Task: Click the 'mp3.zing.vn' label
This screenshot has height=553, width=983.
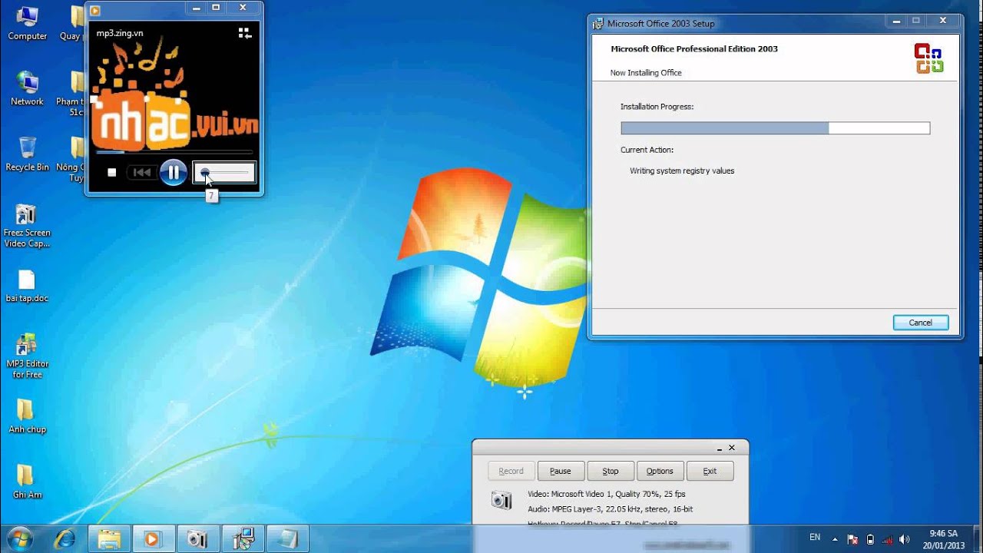Action: click(x=120, y=33)
